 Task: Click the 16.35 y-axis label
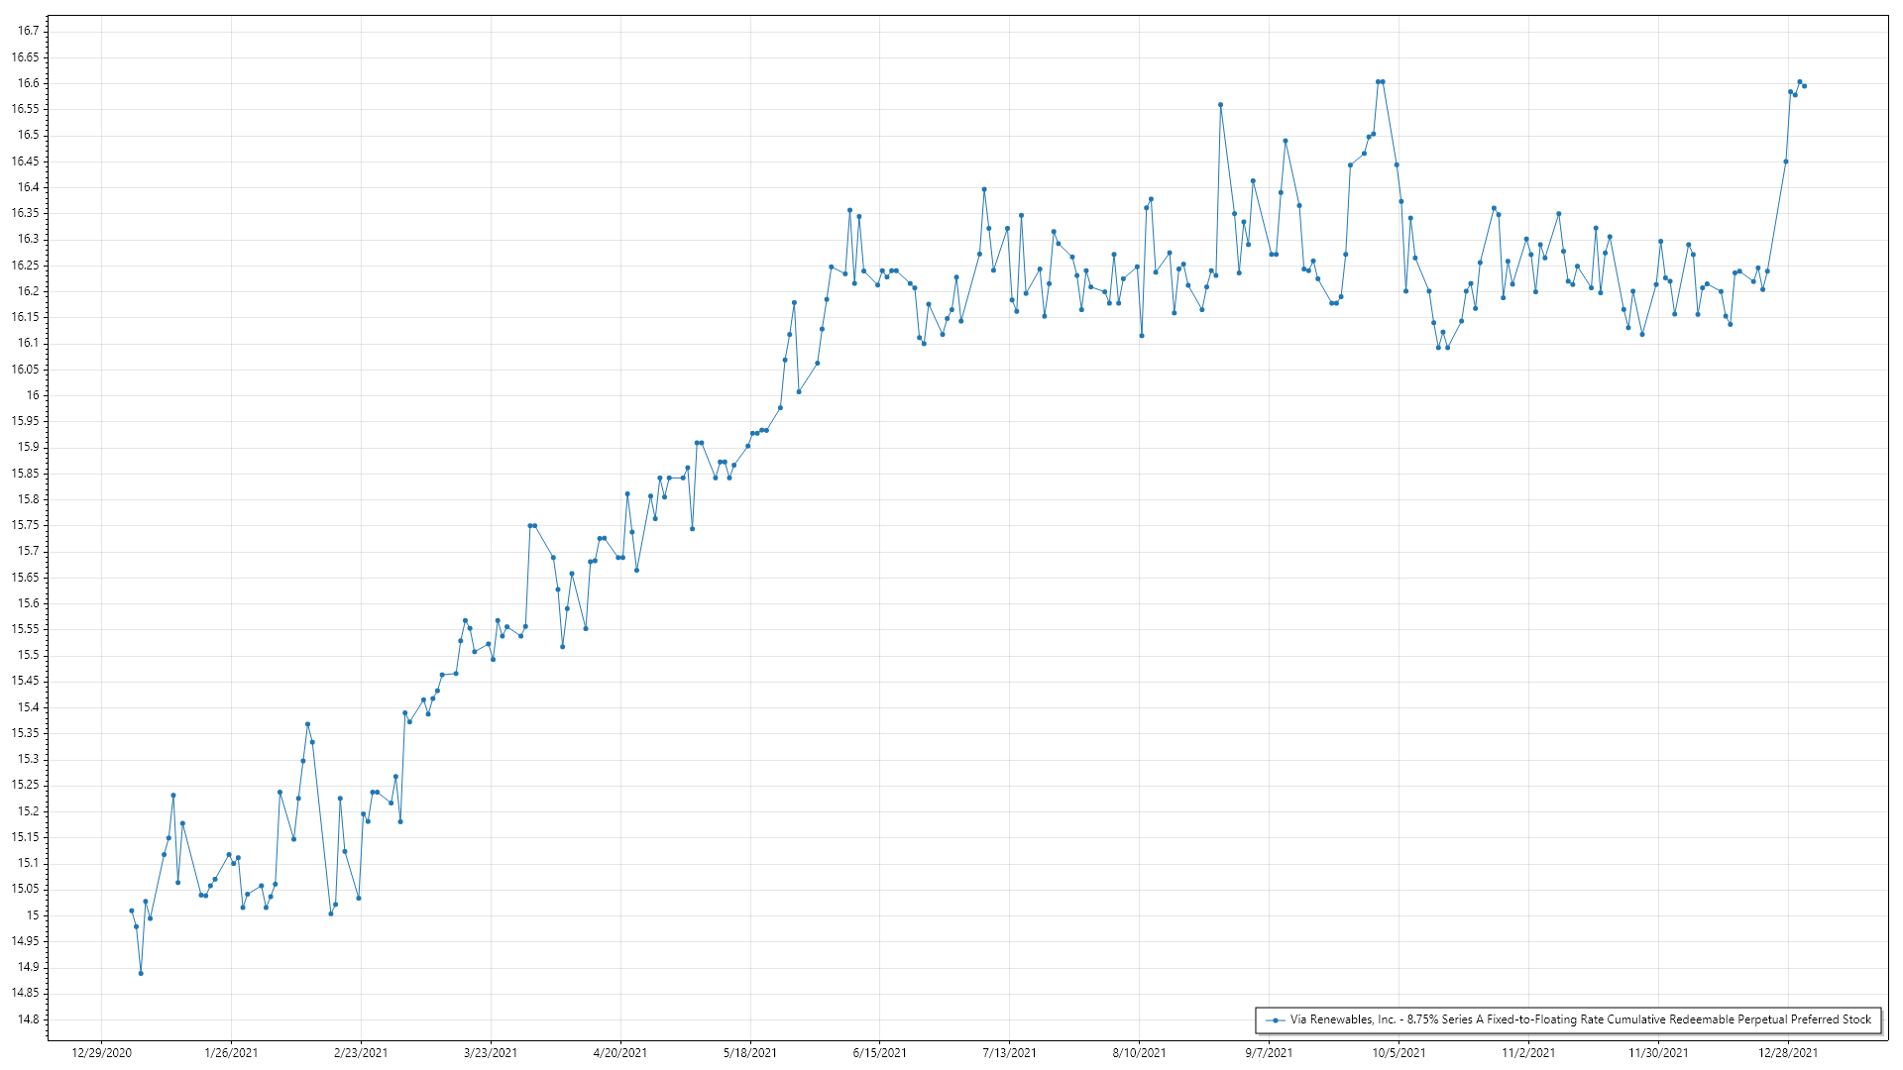point(26,213)
